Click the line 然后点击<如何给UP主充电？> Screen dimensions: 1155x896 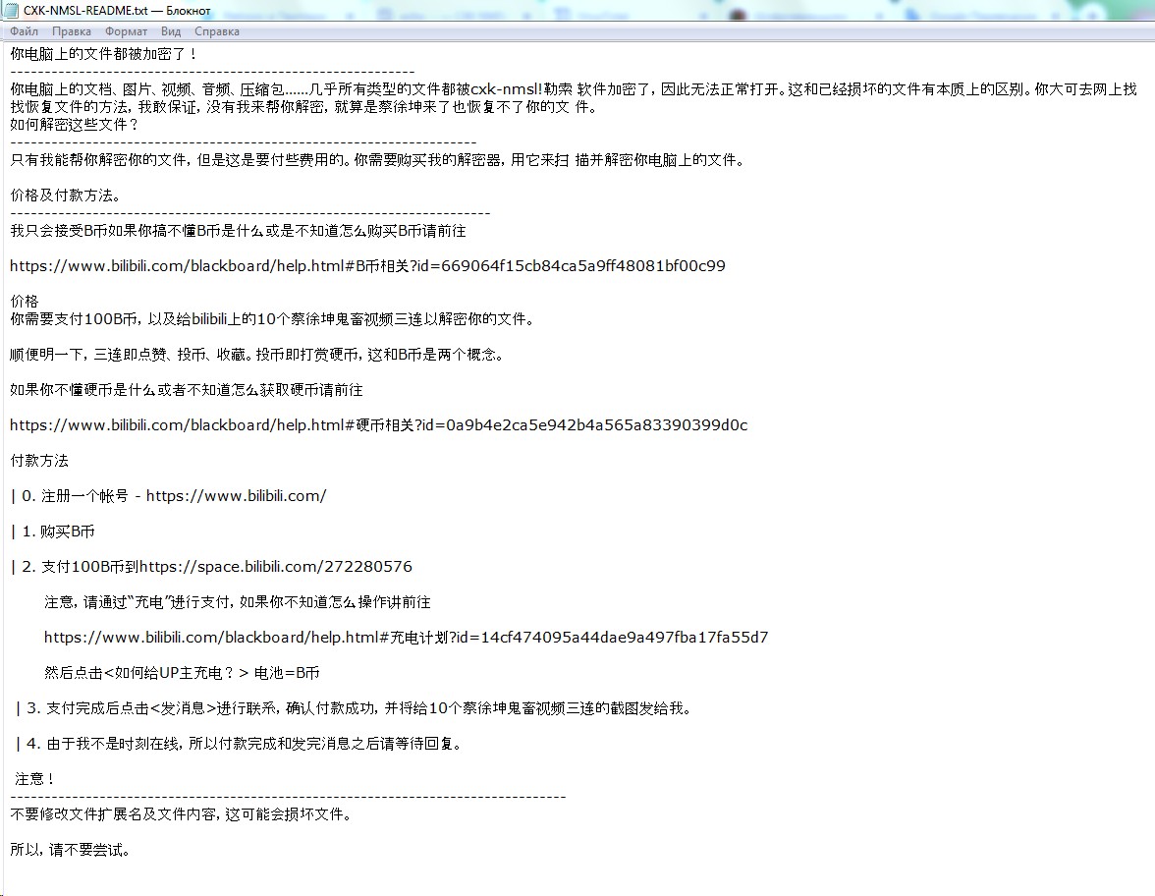tap(182, 673)
